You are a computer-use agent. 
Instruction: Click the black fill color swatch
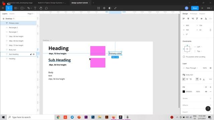pos(184,92)
